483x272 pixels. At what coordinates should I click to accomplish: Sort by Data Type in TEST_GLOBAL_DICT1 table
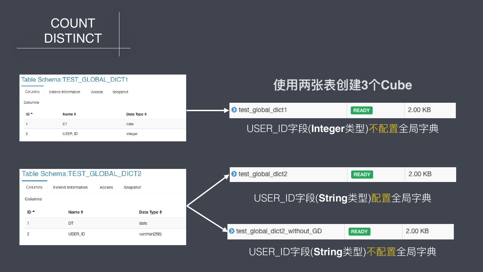tap(136, 114)
